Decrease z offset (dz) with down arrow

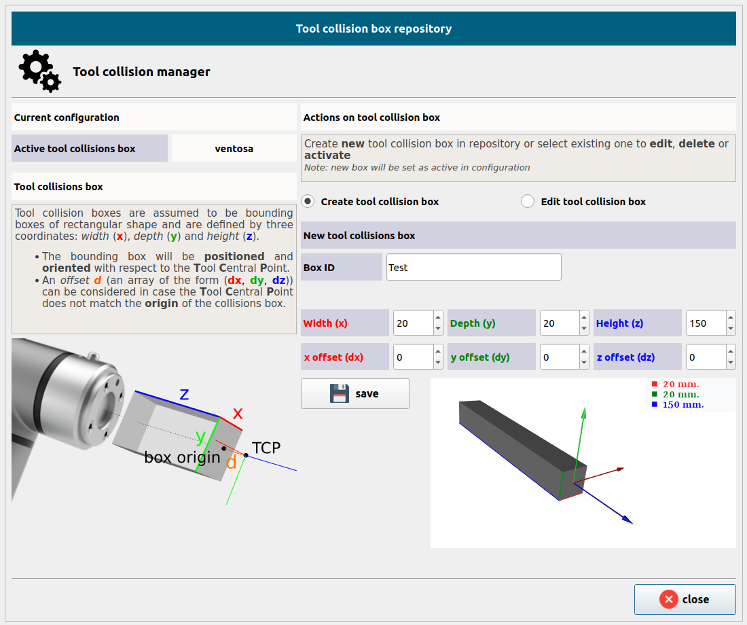coord(731,363)
